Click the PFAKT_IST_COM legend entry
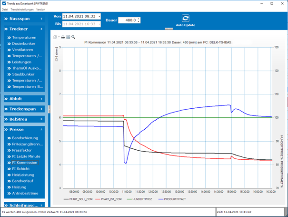288x217 pixels. 109,199
